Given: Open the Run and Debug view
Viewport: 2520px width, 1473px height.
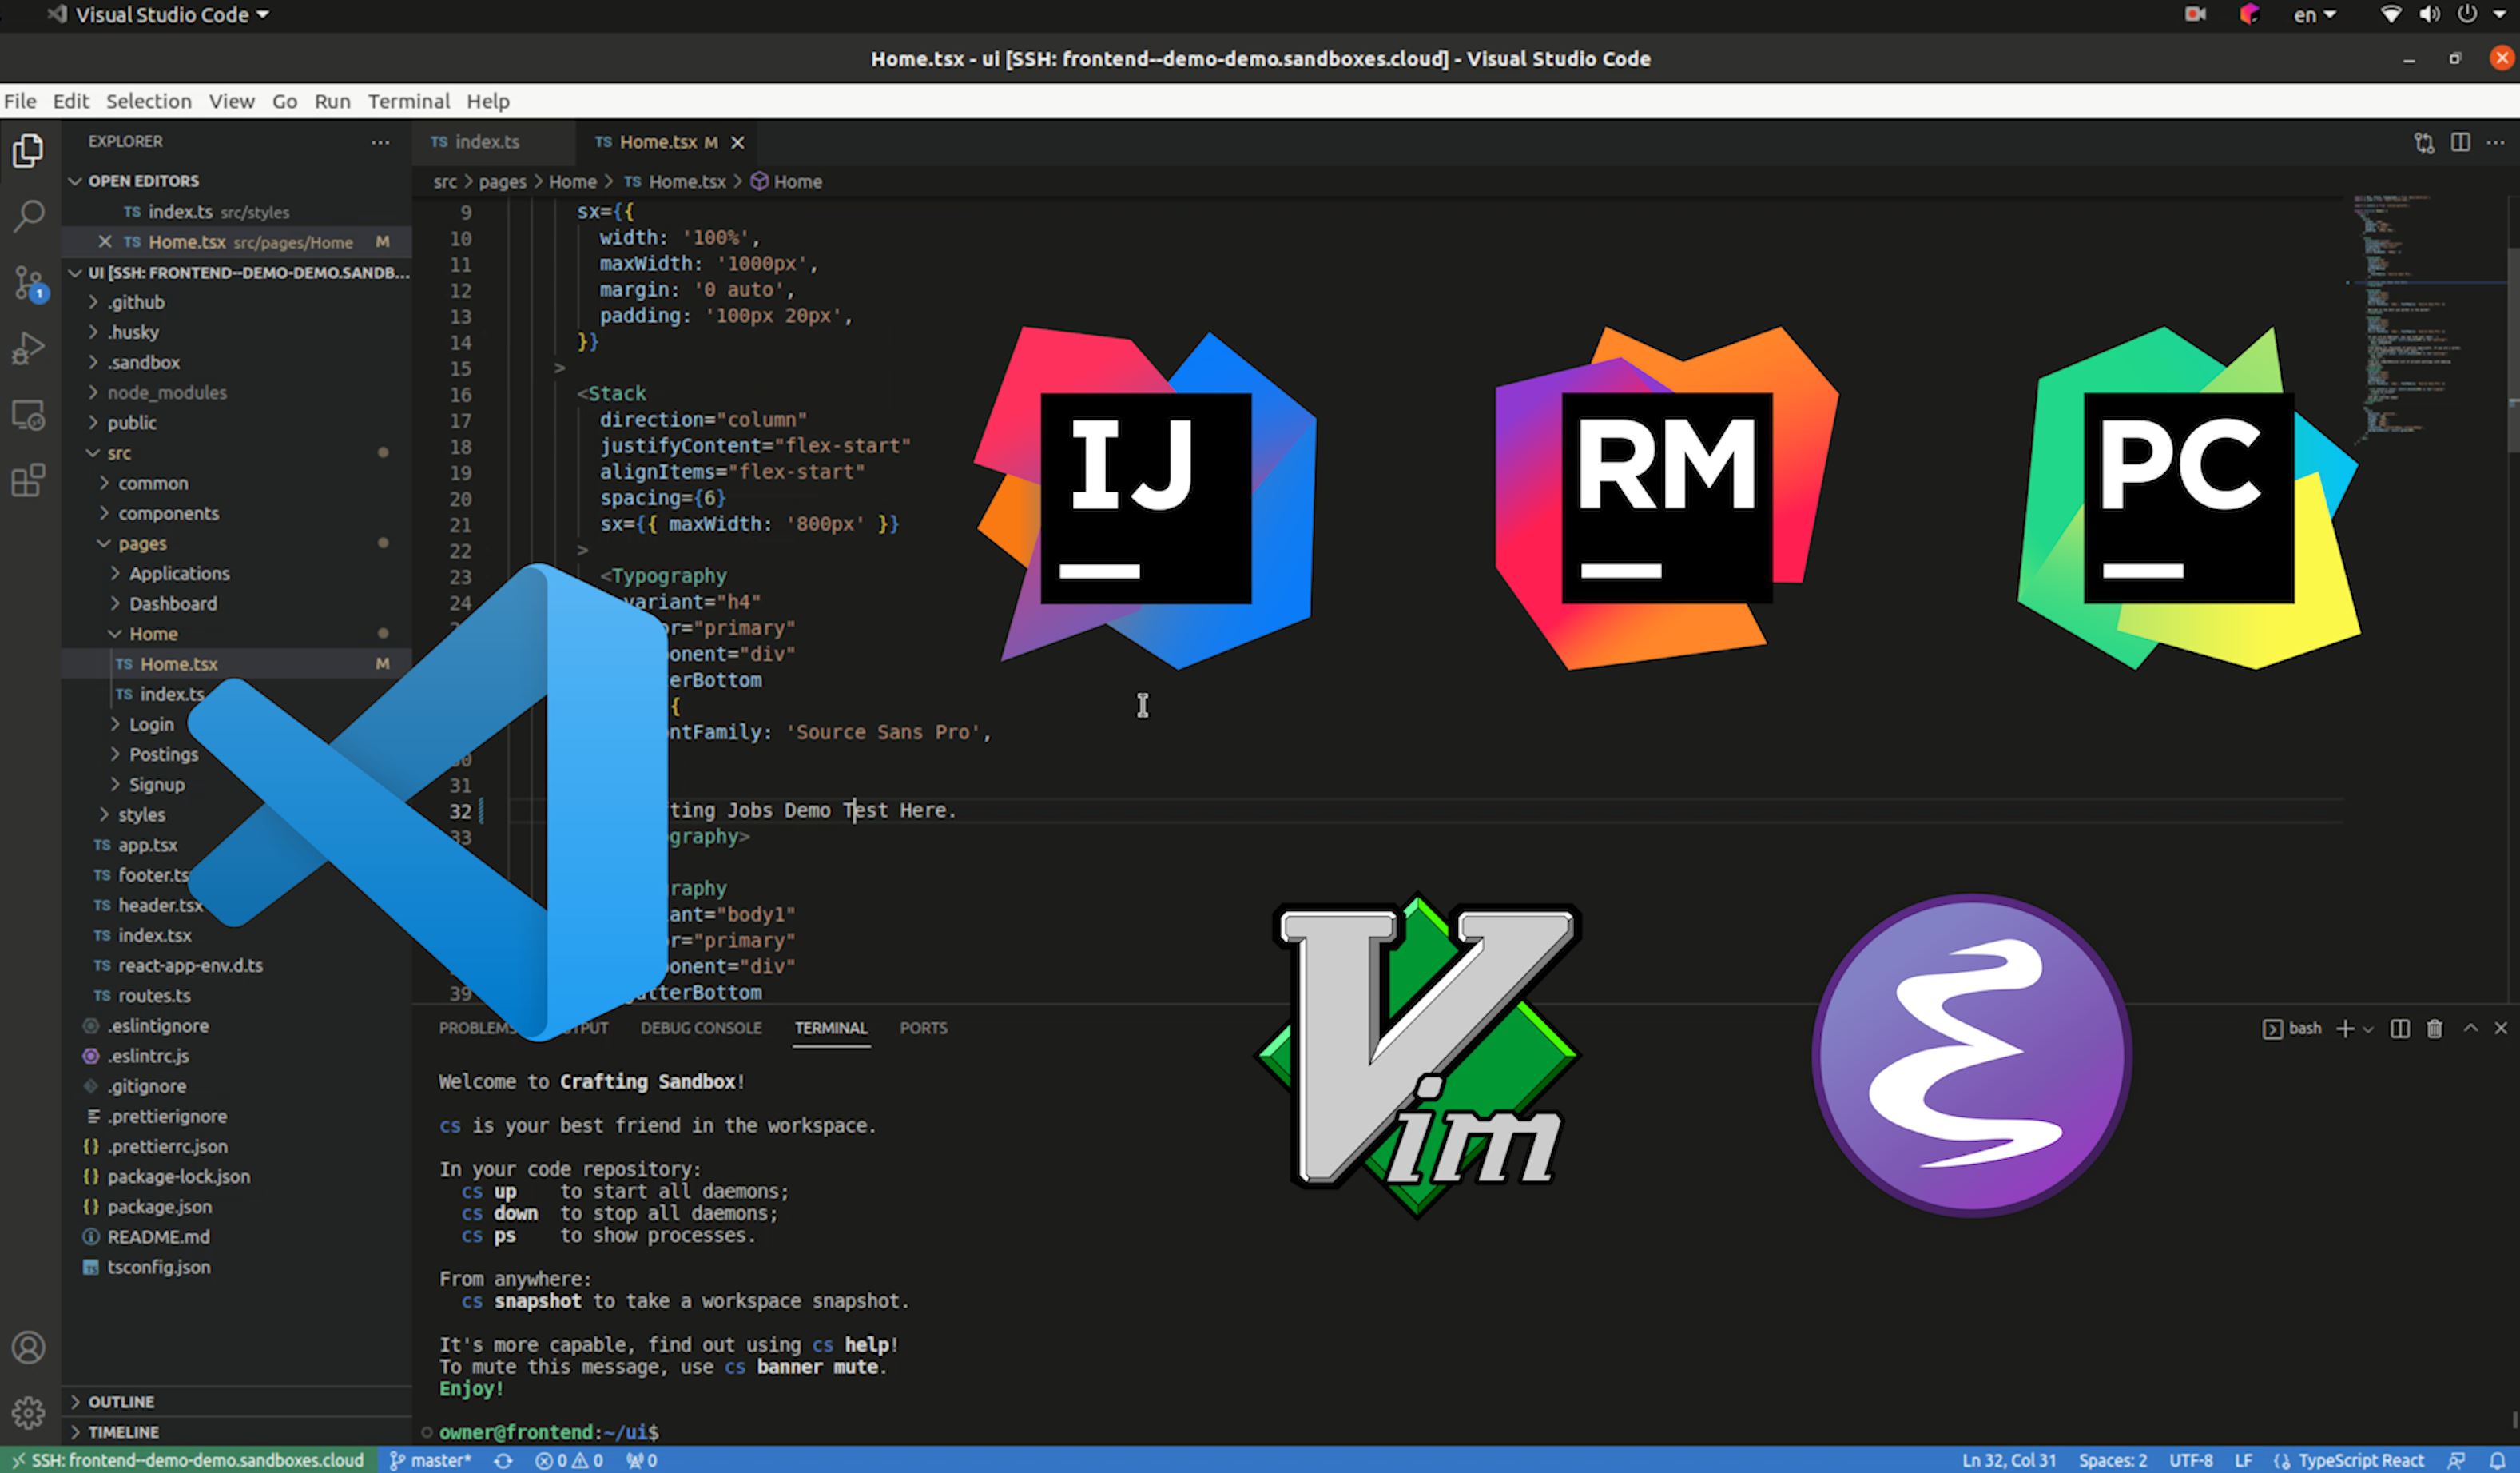Looking at the screenshot, I should [29, 348].
